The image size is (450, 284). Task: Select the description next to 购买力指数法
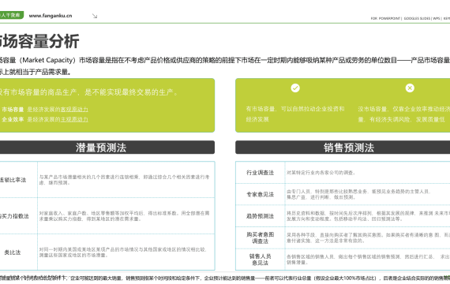124,216
